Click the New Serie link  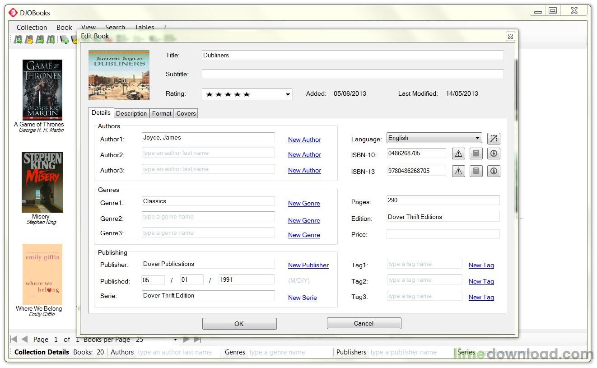pyautogui.click(x=303, y=298)
